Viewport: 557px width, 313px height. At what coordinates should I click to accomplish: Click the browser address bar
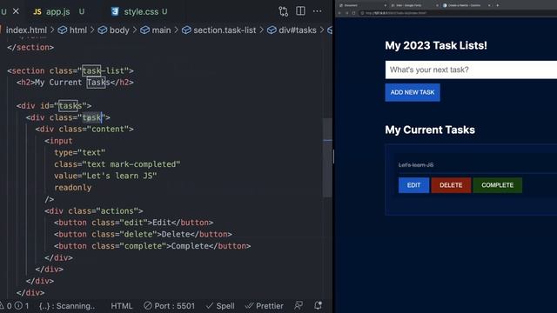tap(459, 13)
